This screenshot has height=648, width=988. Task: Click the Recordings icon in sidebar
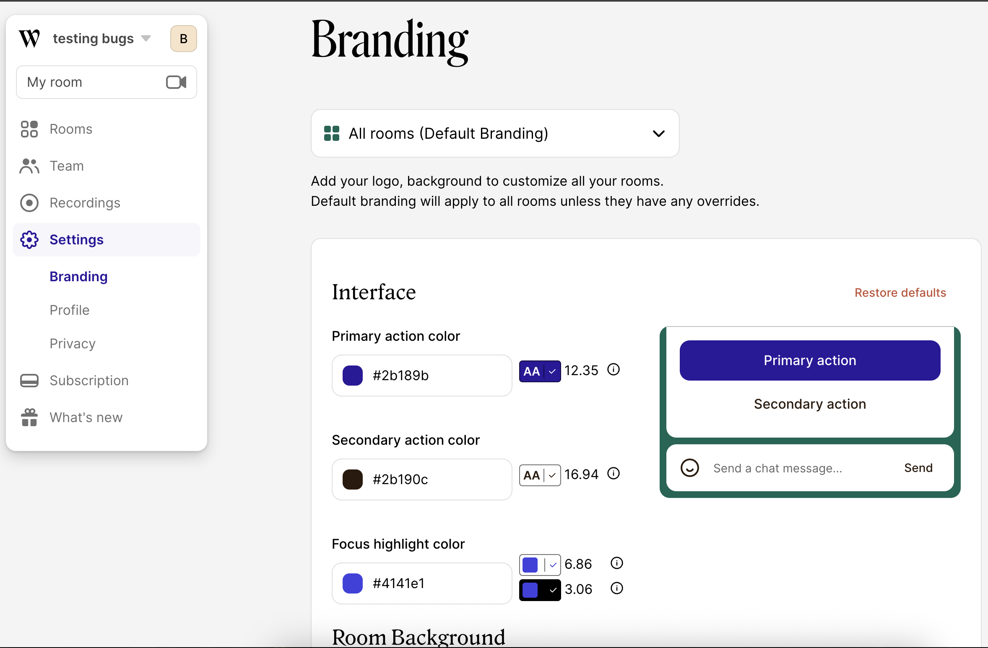[29, 203]
